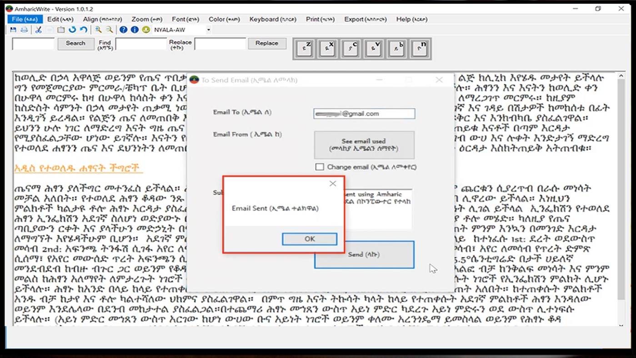Screen dimensions: 636x358
Task: Open the Keyboard menu
Action: (x=272, y=19)
